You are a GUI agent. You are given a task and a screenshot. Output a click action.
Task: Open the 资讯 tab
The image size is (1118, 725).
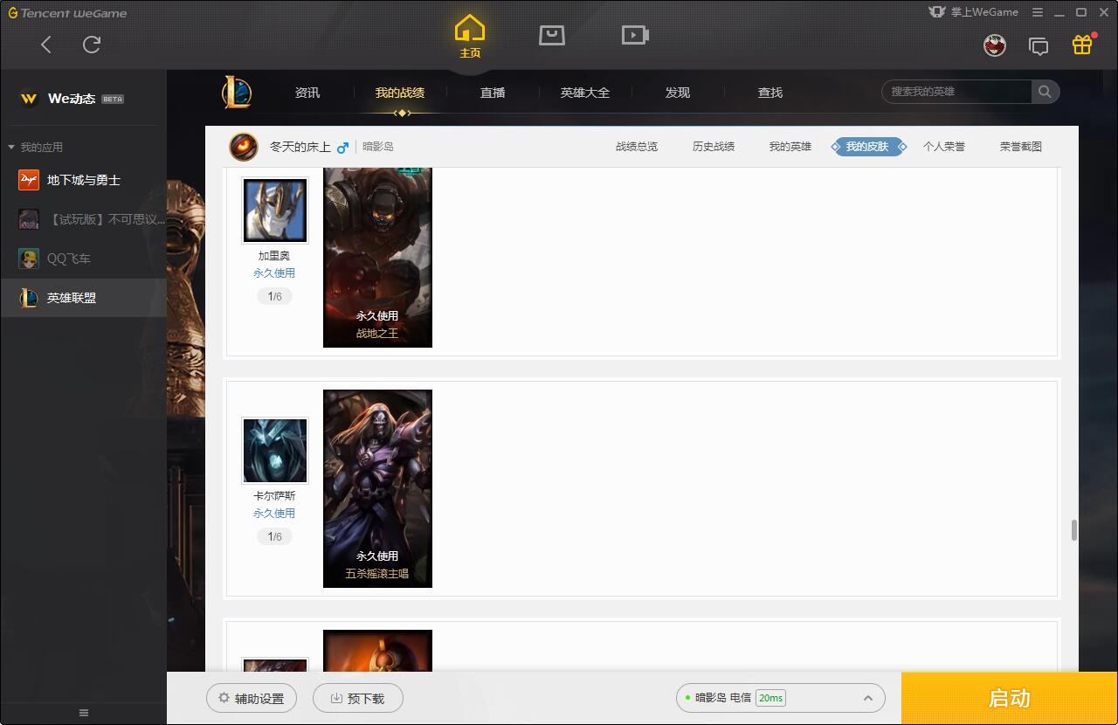(x=307, y=93)
